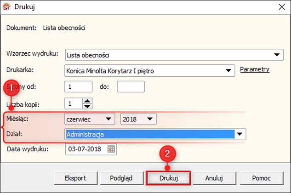Click the pages 'do' input field
Viewport: 291px width, 193px height.
point(131,86)
